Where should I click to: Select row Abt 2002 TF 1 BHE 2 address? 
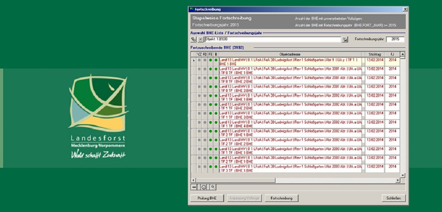pyautogui.click(x=290, y=106)
